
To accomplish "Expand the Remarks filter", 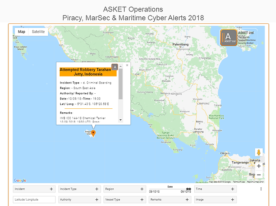I will pyautogui.click(x=170, y=200).
